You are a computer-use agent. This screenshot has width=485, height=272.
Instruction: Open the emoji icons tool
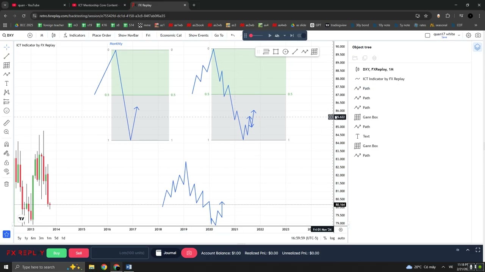point(6,111)
